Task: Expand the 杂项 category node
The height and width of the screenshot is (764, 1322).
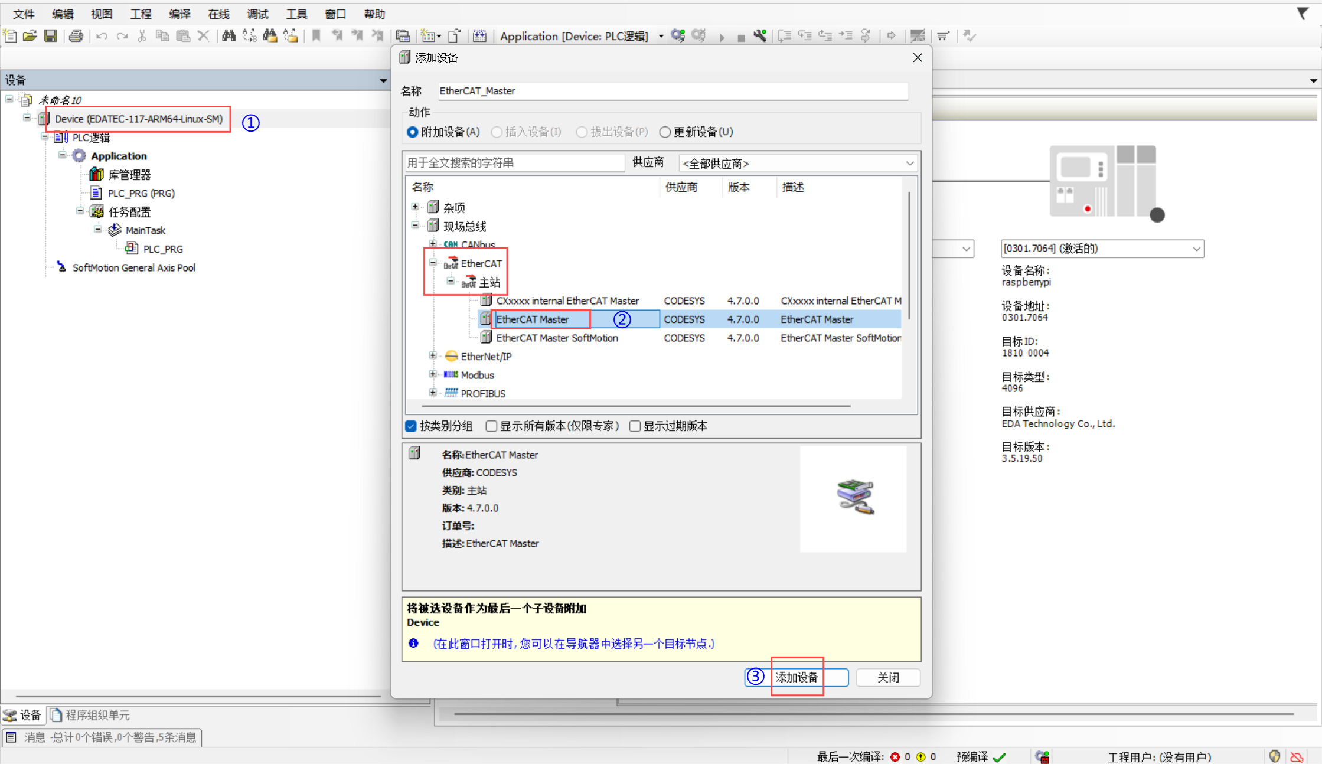Action: (x=416, y=207)
